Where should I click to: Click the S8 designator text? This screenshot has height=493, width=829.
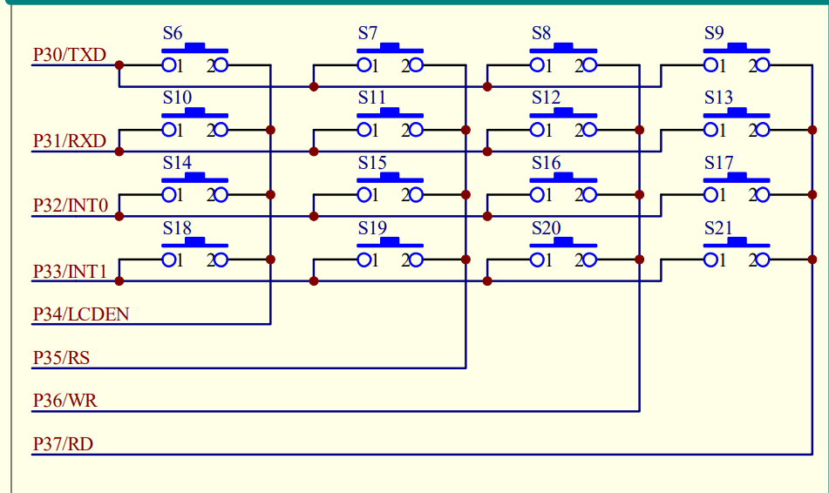coord(540,33)
